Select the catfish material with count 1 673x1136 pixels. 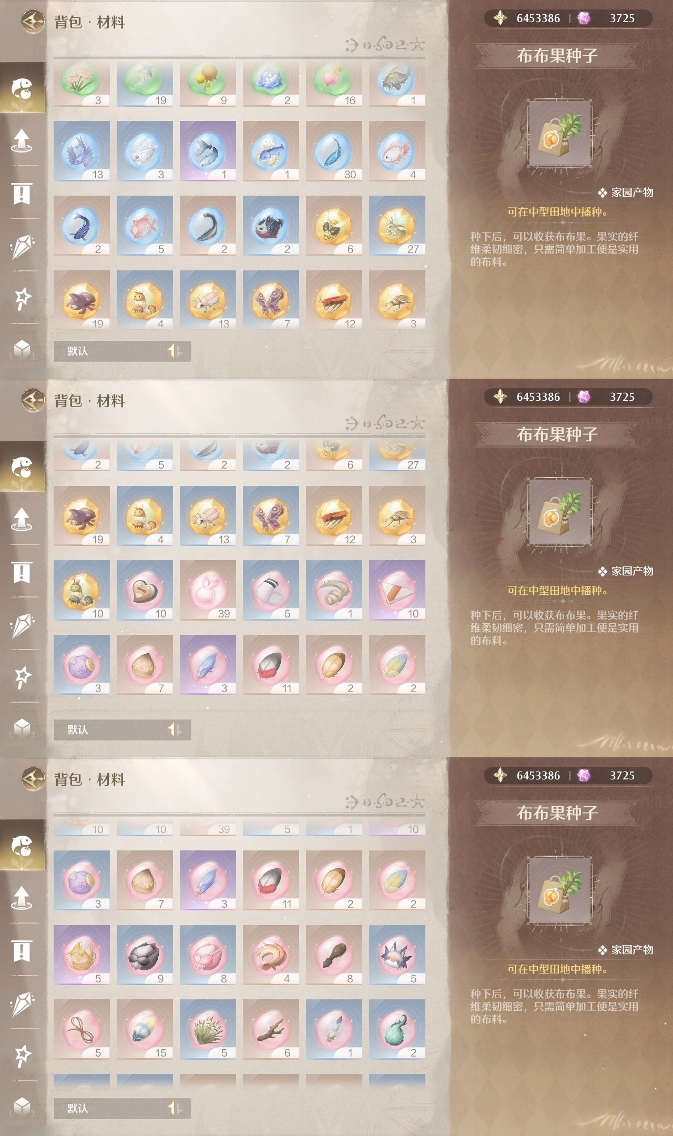pyautogui.click(x=397, y=84)
